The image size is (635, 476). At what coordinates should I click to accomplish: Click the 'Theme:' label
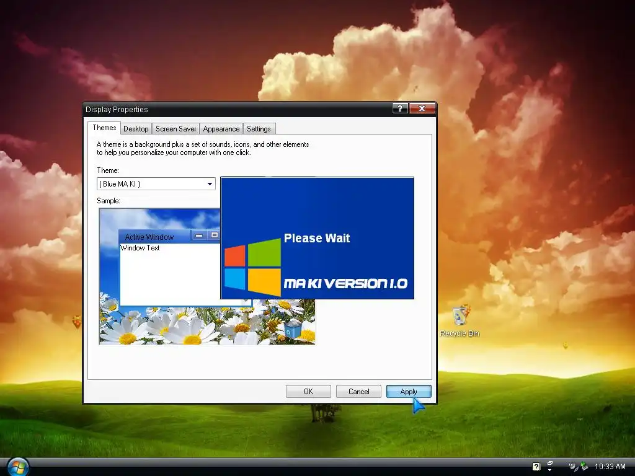(x=108, y=170)
